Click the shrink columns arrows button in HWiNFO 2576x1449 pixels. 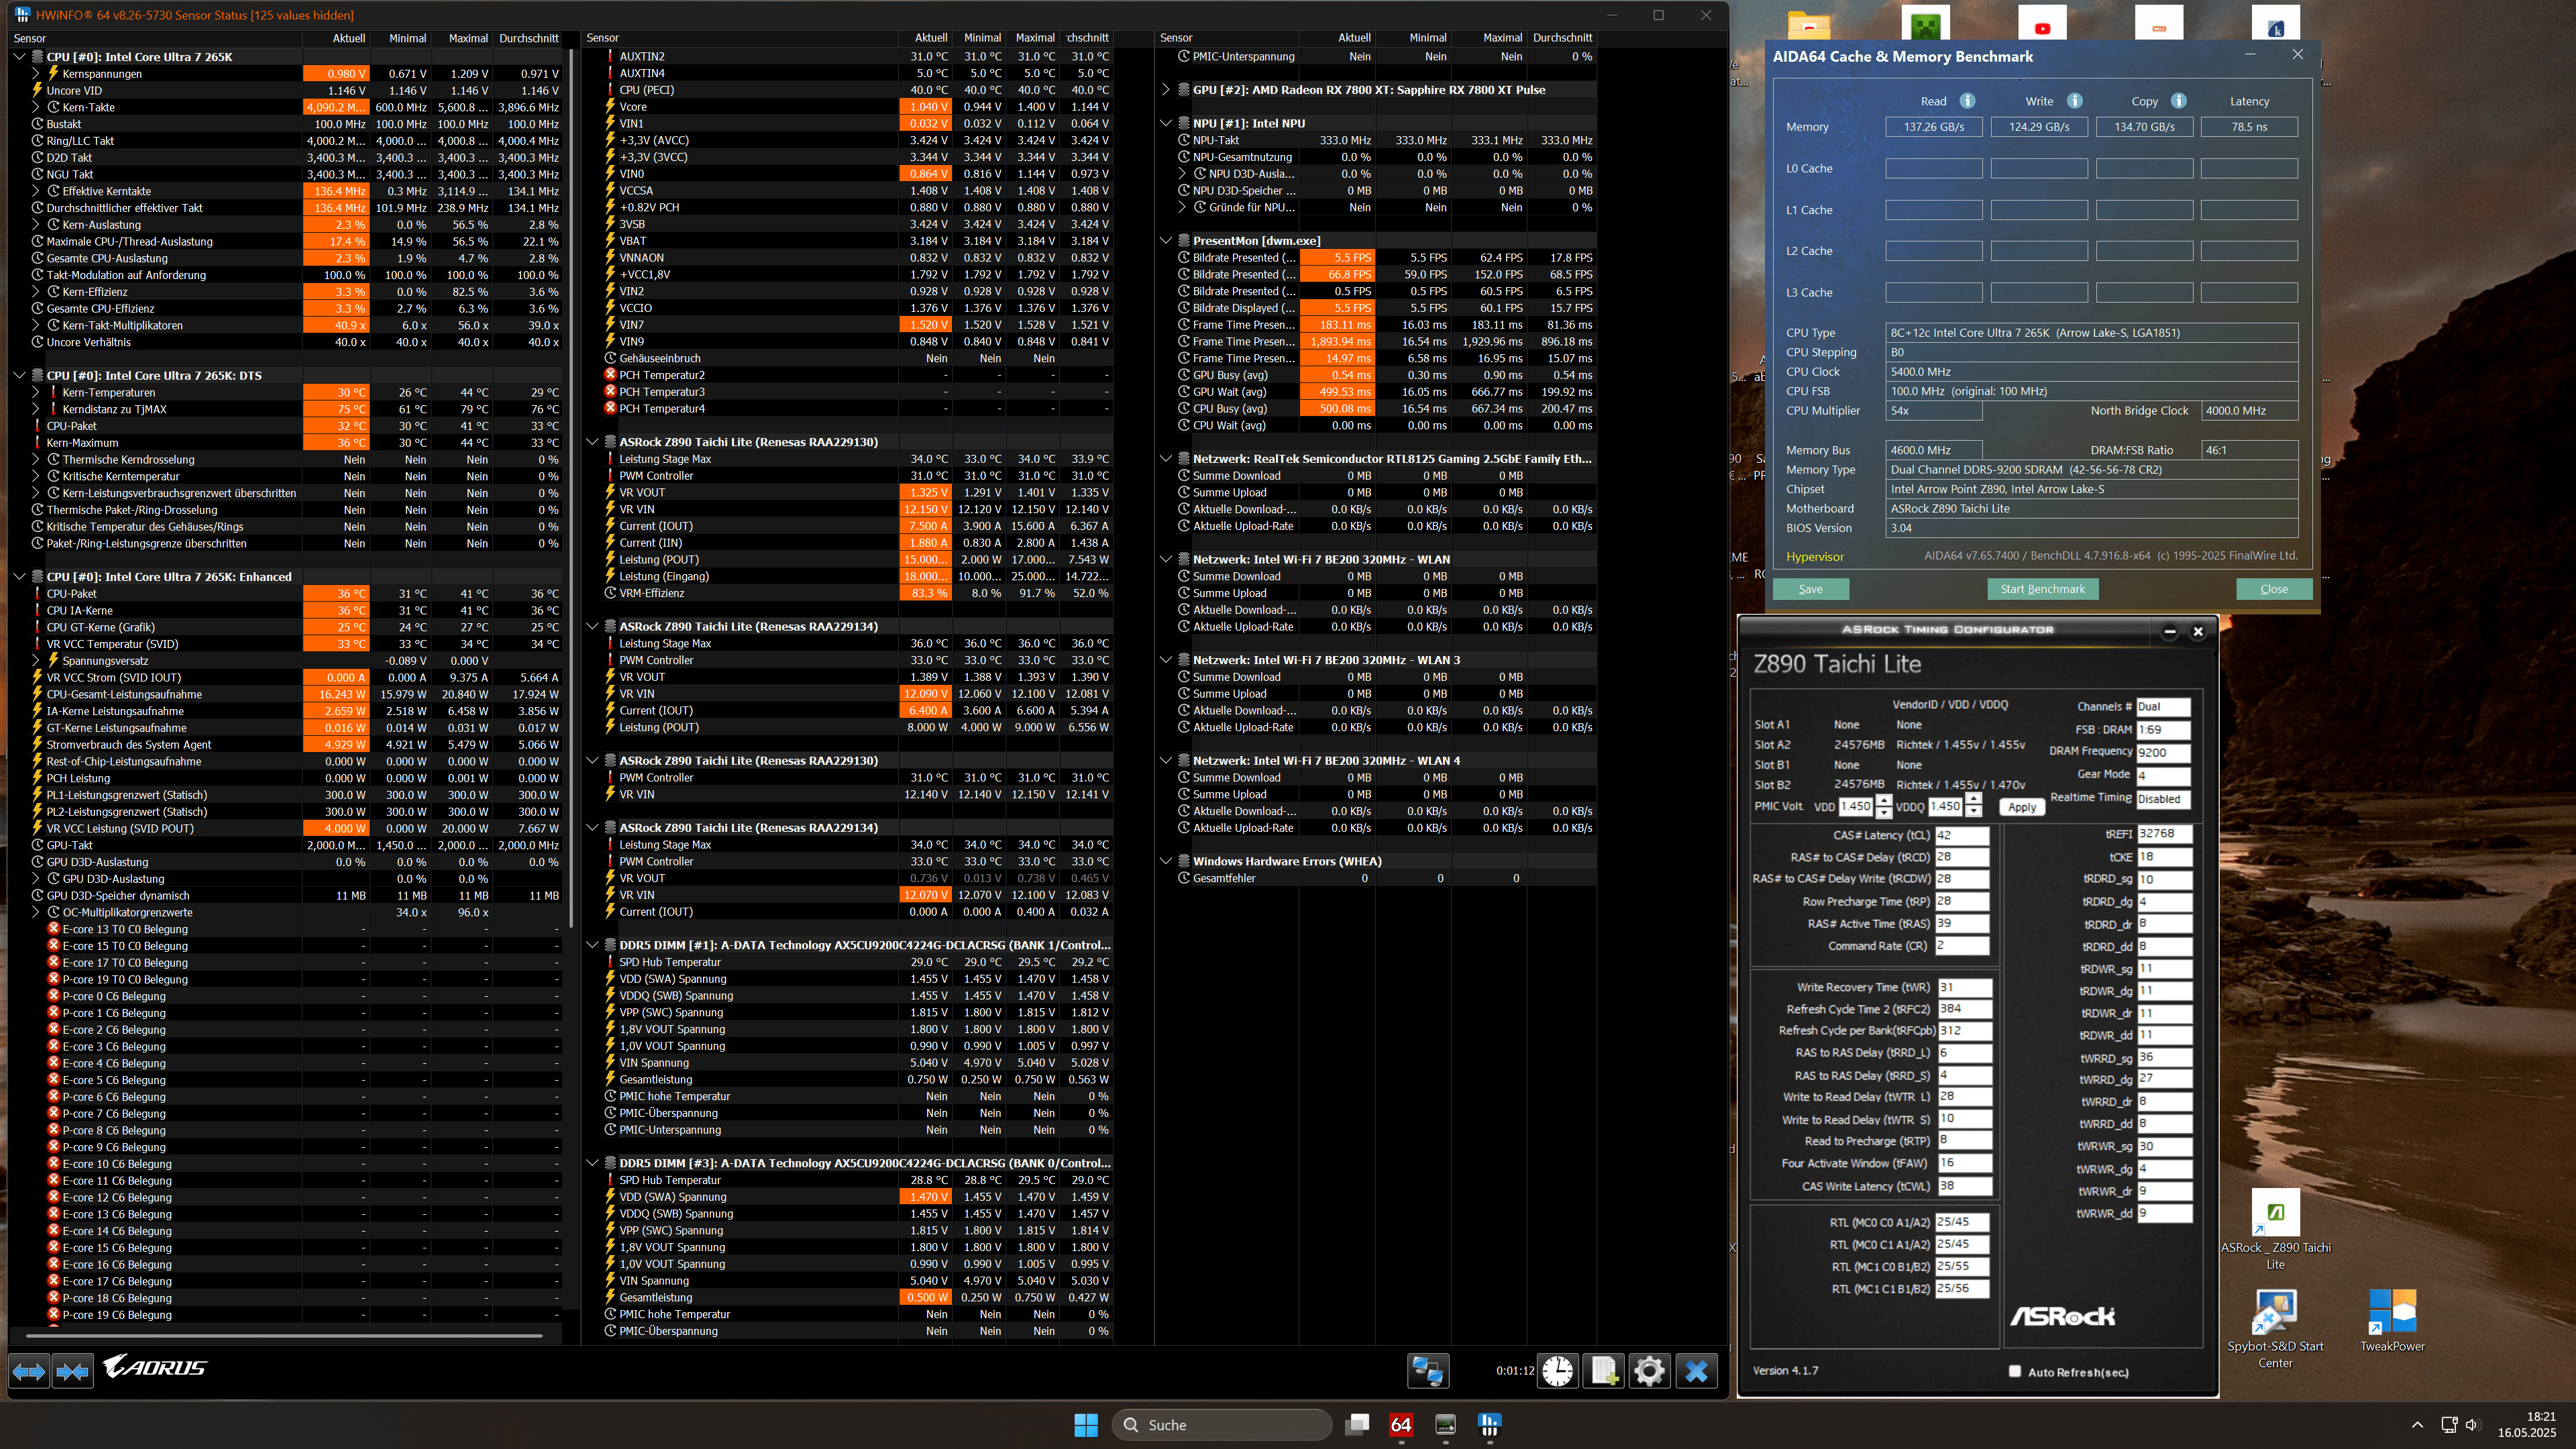point(72,1371)
